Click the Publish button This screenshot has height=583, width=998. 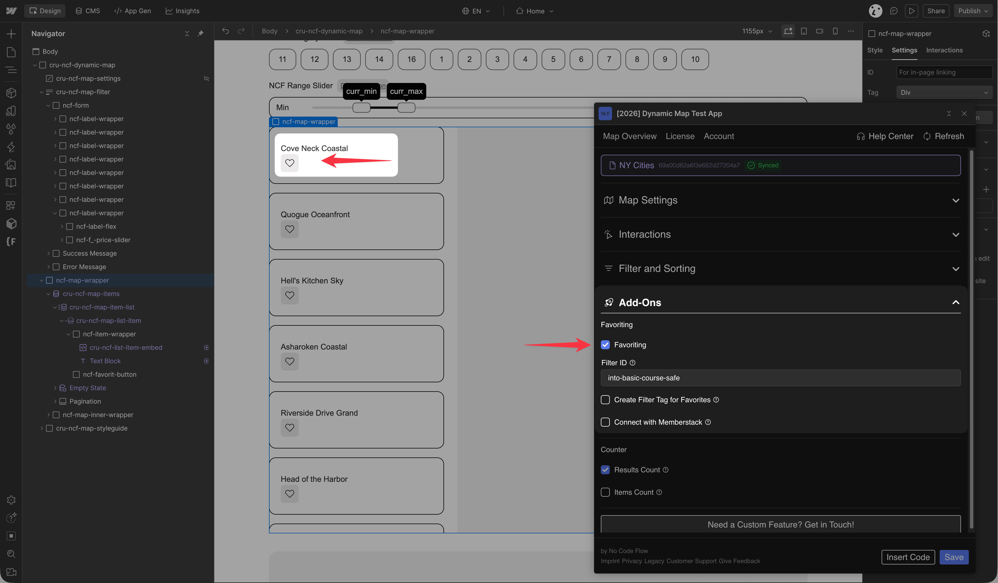point(973,11)
